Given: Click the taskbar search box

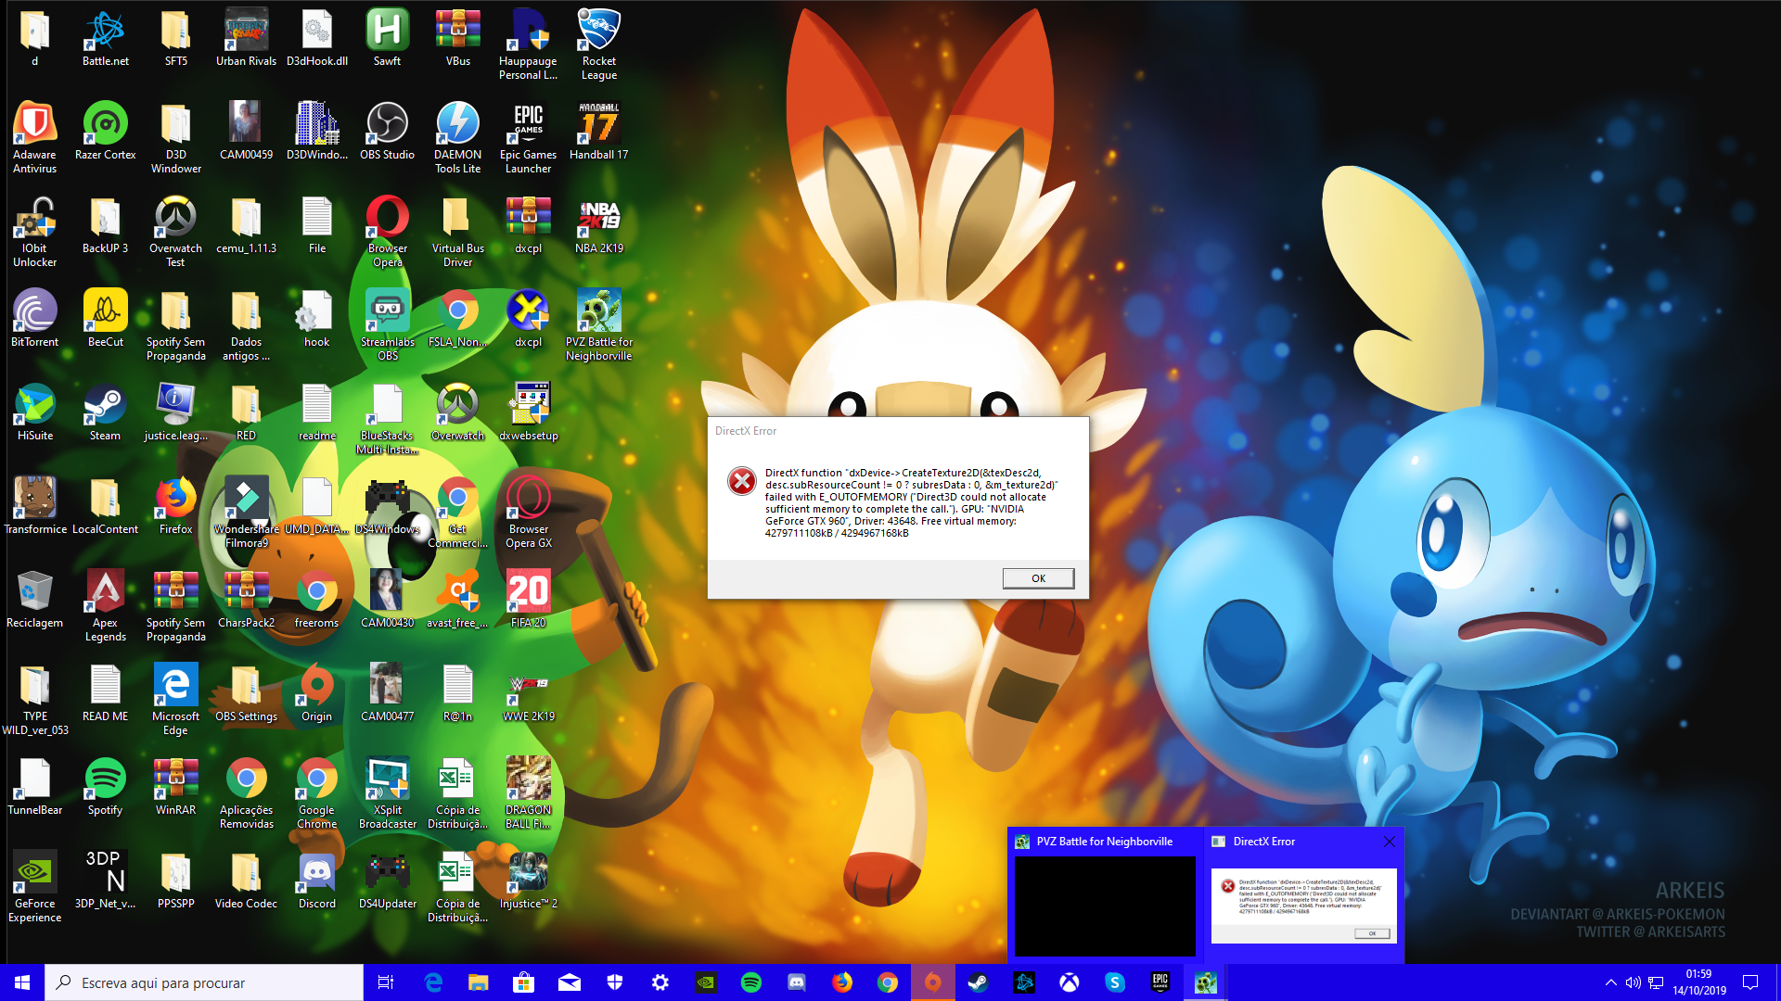Looking at the screenshot, I should (204, 982).
